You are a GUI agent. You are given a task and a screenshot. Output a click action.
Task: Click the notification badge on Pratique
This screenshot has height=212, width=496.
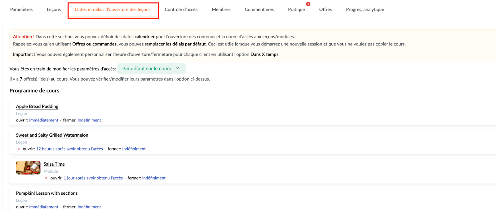(x=308, y=4)
